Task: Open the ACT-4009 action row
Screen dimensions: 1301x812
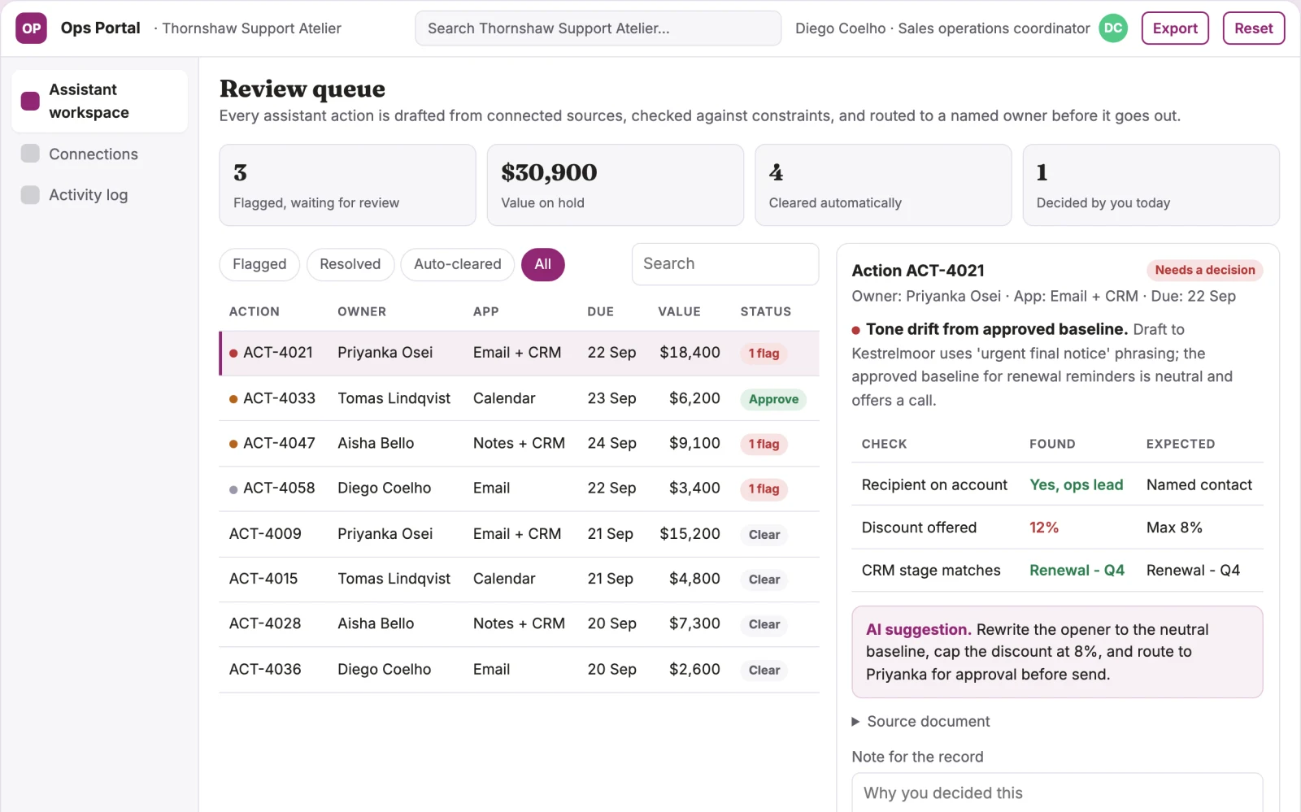Action: 519,534
